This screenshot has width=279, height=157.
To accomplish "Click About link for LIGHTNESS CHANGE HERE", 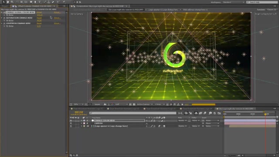I will tap(57, 23).
